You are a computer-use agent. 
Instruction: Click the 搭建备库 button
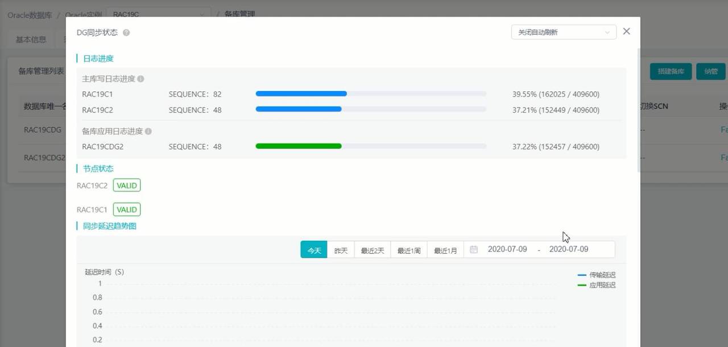click(x=671, y=71)
